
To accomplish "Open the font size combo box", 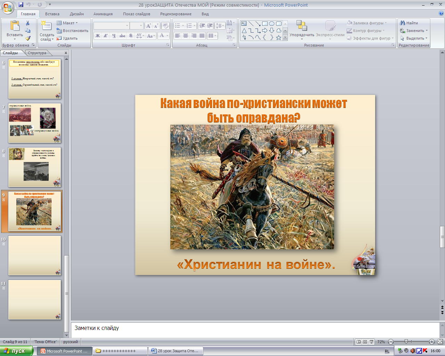I will (136, 26).
